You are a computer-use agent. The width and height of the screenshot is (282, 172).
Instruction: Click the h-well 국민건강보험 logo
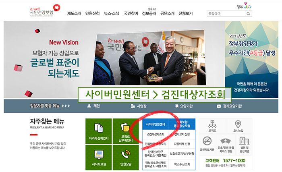coord(45,10)
